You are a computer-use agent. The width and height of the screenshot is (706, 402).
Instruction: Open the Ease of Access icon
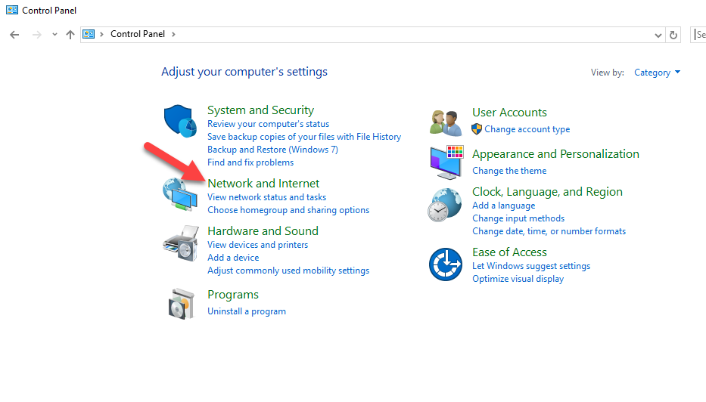click(x=445, y=264)
